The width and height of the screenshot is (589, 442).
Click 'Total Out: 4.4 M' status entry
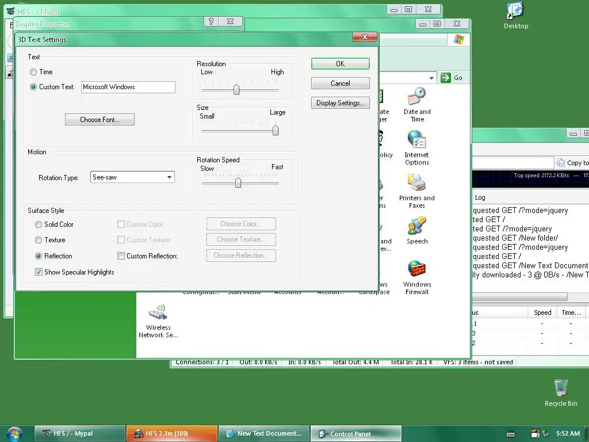click(x=355, y=362)
